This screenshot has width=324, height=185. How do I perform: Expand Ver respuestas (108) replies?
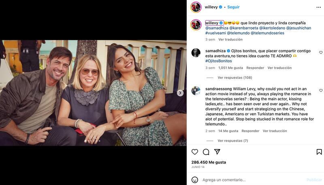tap(235, 78)
